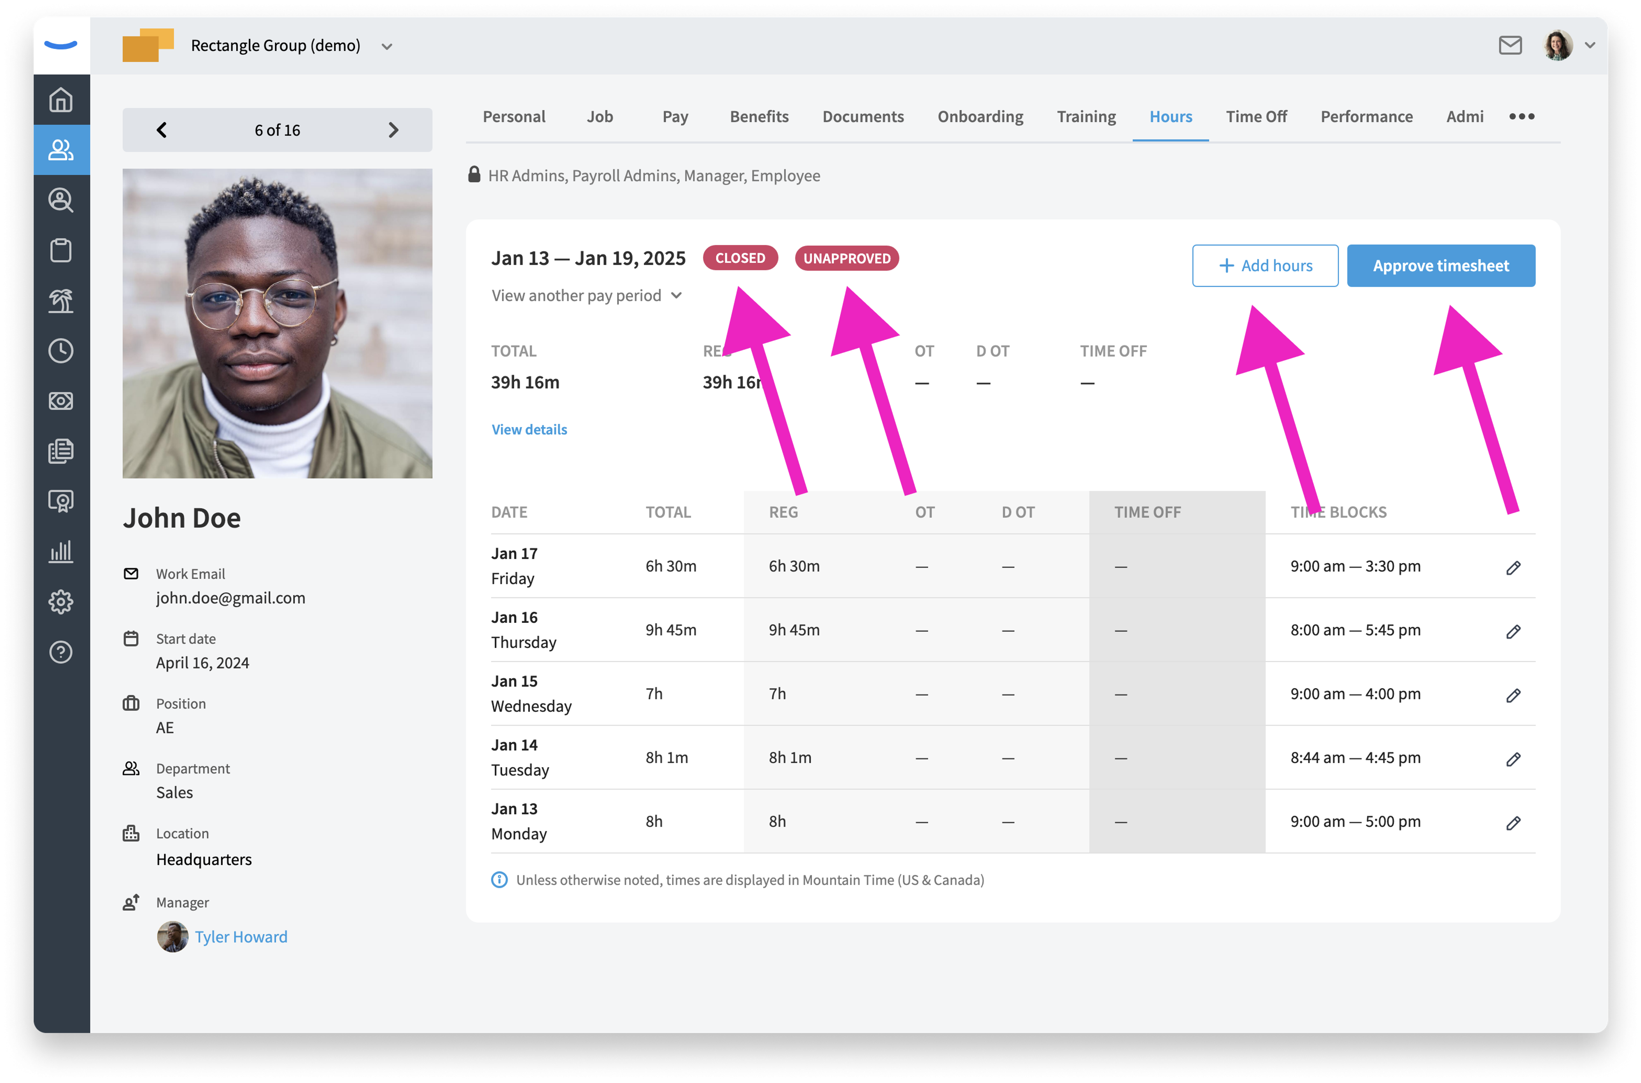Expand the Rectangle Group company dropdown
Image resolution: width=1641 pixels, height=1083 pixels.
tap(387, 46)
